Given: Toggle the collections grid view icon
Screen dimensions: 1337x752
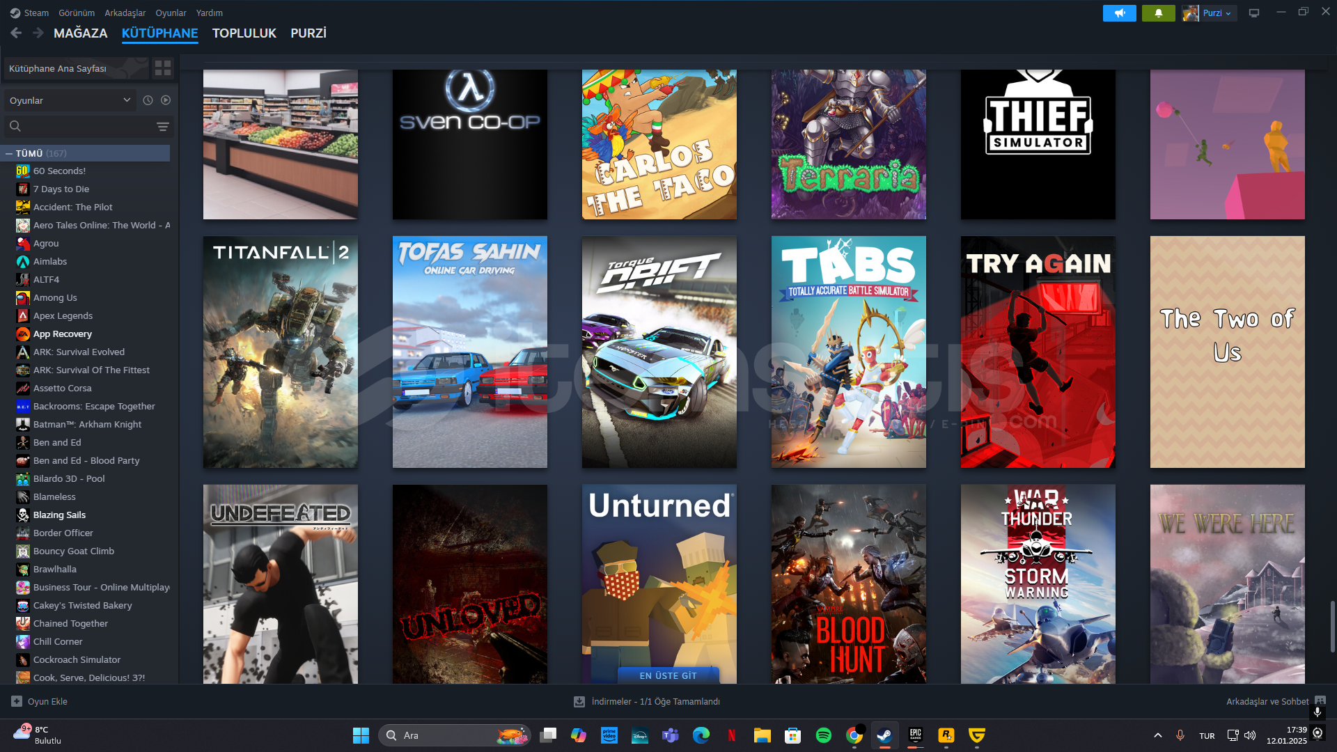Looking at the screenshot, I should (163, 68).
